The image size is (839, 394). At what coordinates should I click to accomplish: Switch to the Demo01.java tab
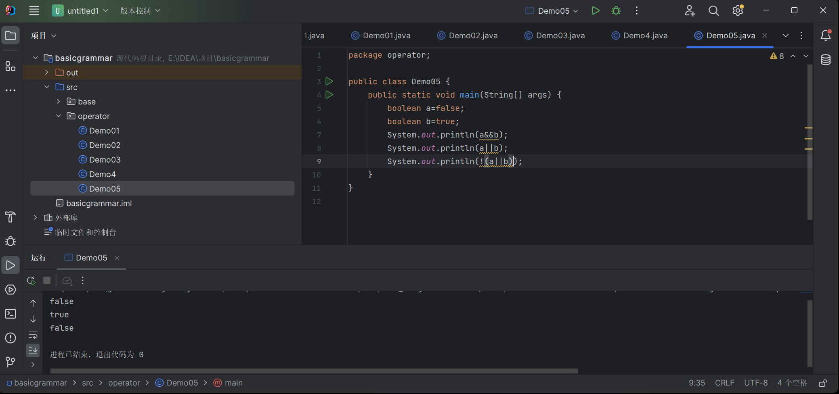[x=381, y=35]
